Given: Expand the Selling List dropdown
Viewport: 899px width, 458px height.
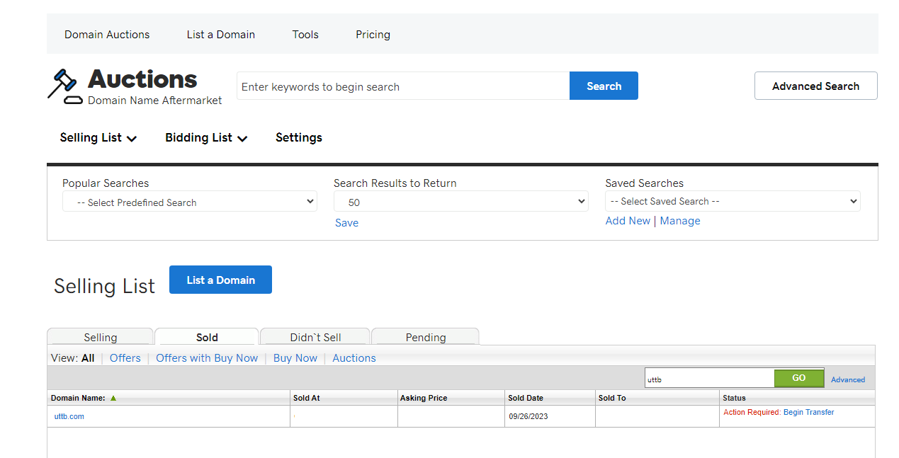Looking at the screenshot, I should click(98, 137).
